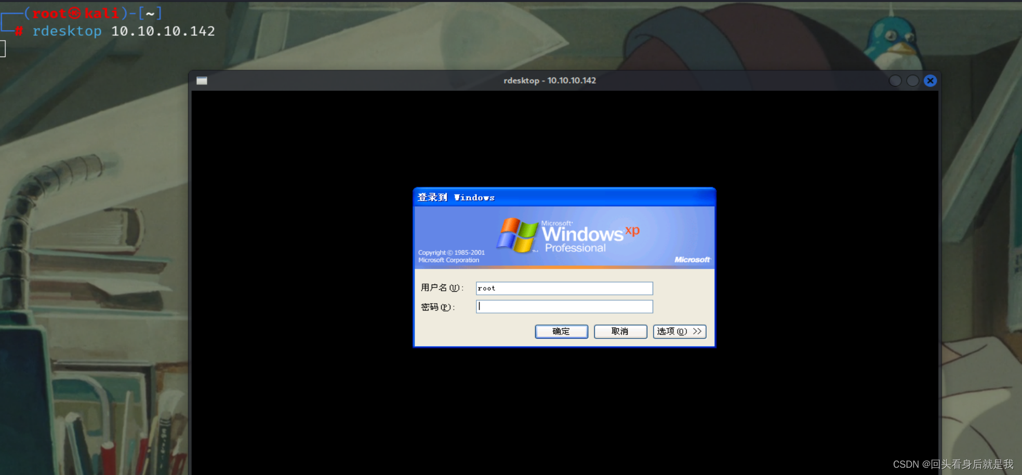Click the Windows XP flag logo

[x=517, y=235]
